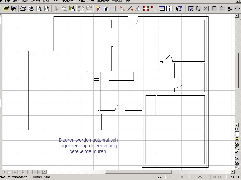Print the drawing with the printer icon

pyautogui.click(x=23, y=8)
